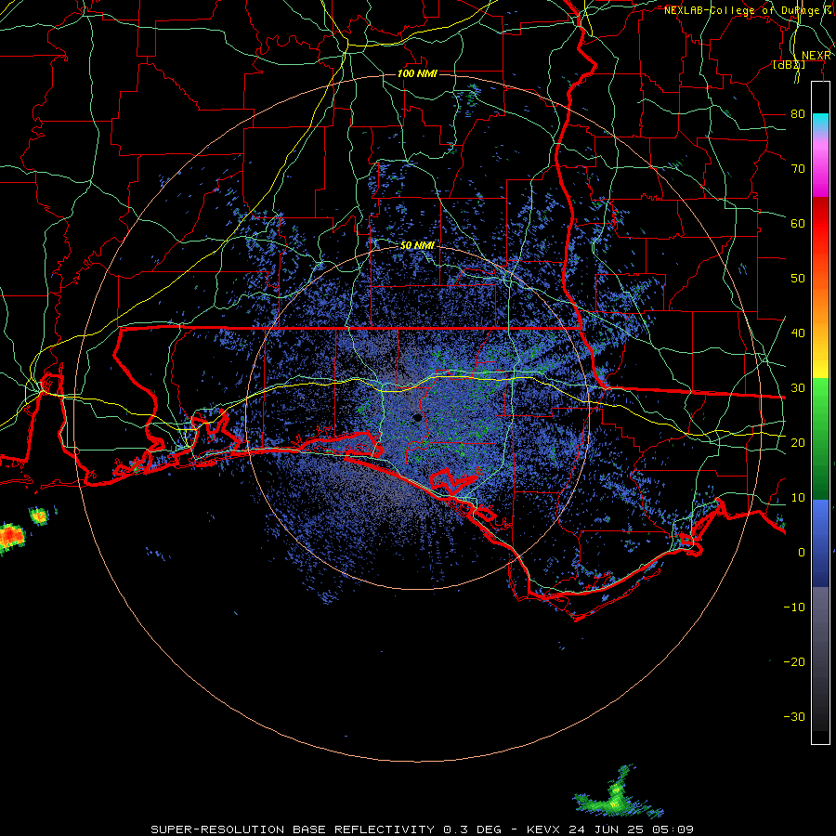836x836 pixels.
Task: Click the 10 value on the dBZ scale
Action: (x=798, y=498)
